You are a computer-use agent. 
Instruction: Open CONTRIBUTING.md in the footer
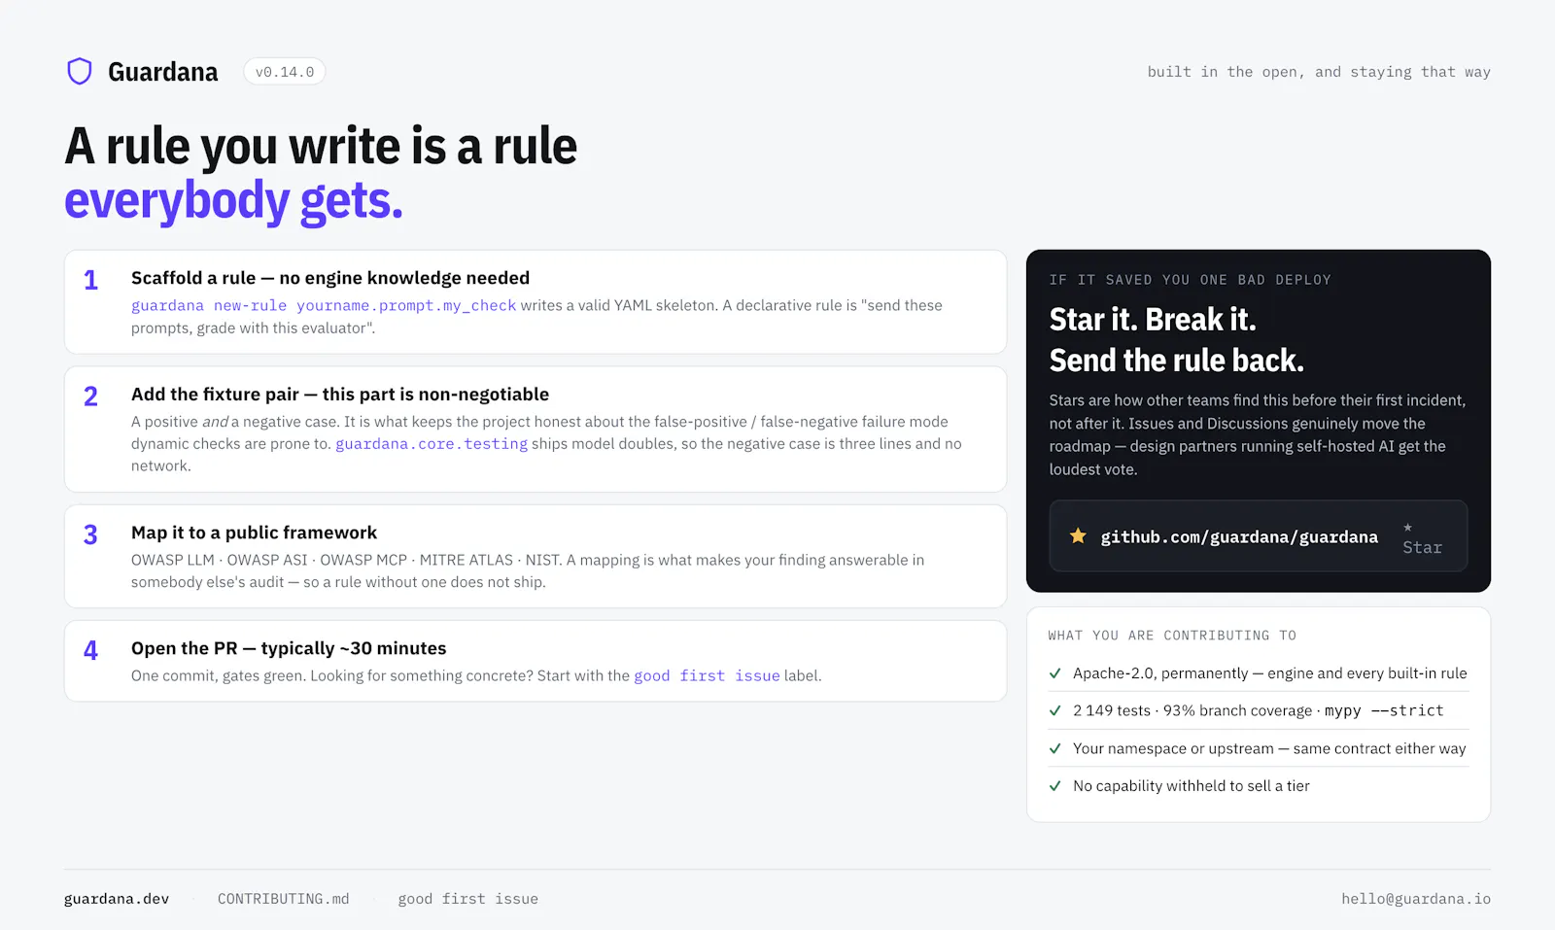(x=283, y=899)
